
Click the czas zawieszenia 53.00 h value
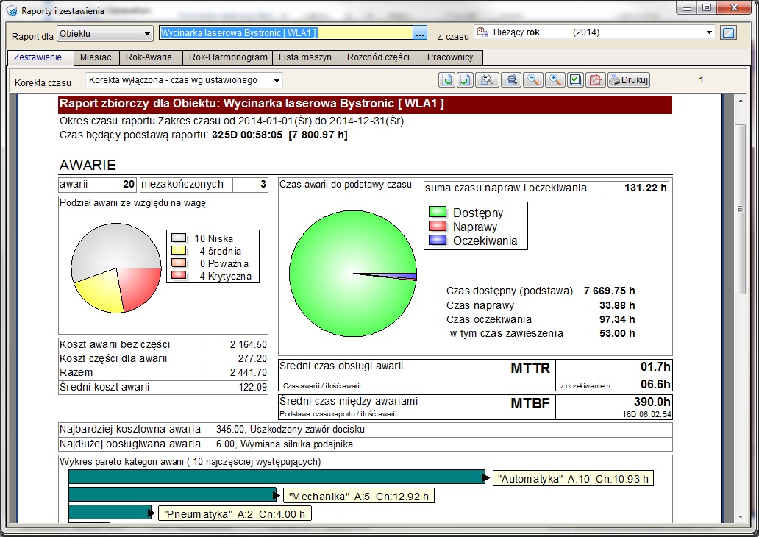[x=617, y=334]
